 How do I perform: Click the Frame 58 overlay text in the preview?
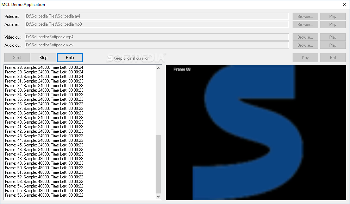182,69
